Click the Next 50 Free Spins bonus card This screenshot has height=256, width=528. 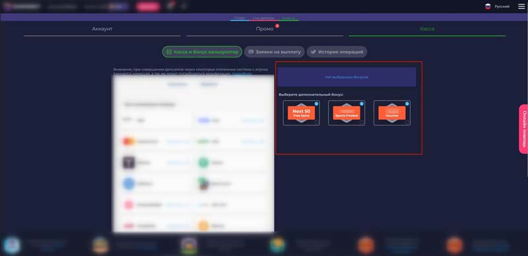[302, 113]
